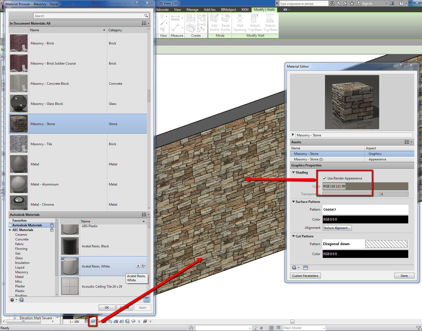The image size is (422, 331).
Task: Click Done in Material Editor
Action: [x=404, y=276]
